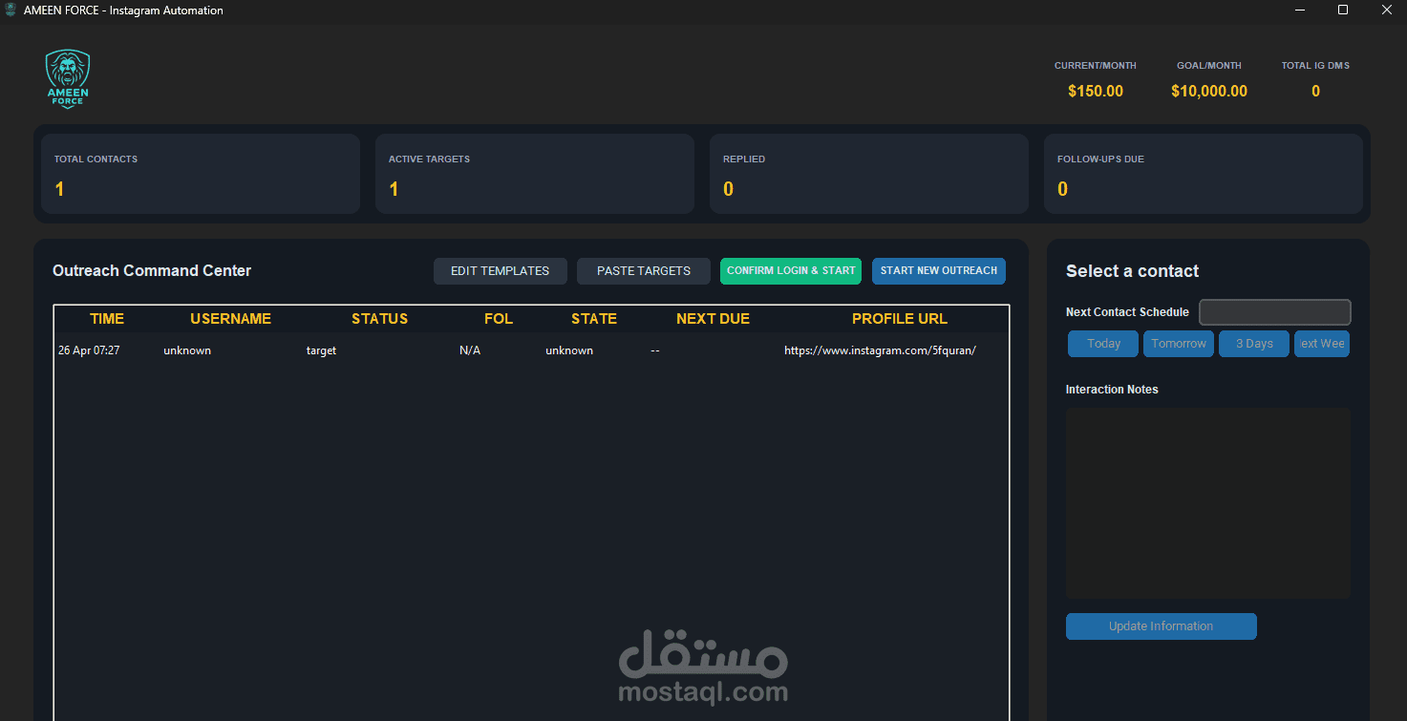Click the app icon in title bar
This screenshot has height=721, width=1407.
point(11,11)
